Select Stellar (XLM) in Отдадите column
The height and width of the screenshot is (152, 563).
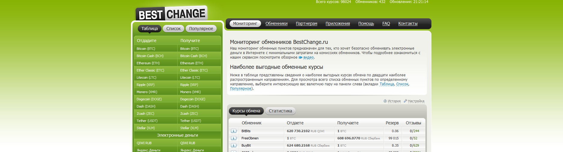(156, 128)
